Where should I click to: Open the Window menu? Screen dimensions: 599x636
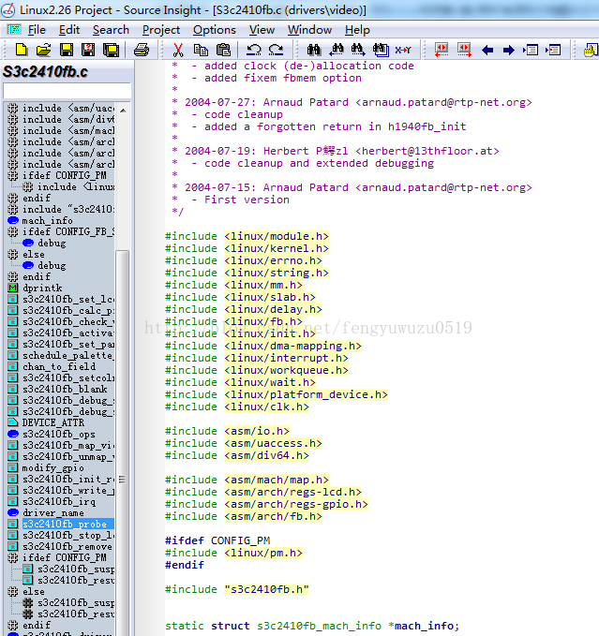tap(309, 30)
